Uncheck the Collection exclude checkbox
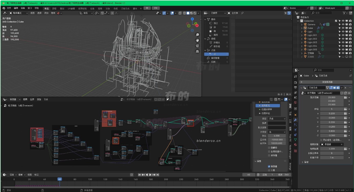This screenshot has width=354, height=192. point(336,21)
